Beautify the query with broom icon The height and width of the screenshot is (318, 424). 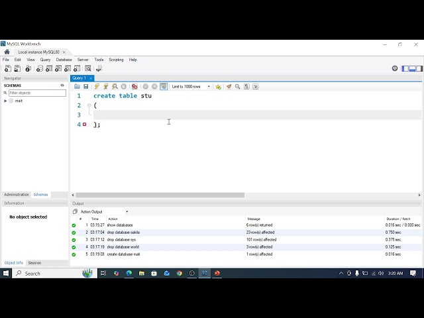pos(229,87)
